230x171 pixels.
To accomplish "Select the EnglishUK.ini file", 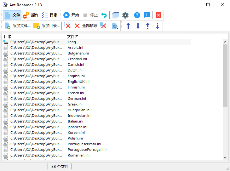I will pyautogui.click(x=97, y=82).
